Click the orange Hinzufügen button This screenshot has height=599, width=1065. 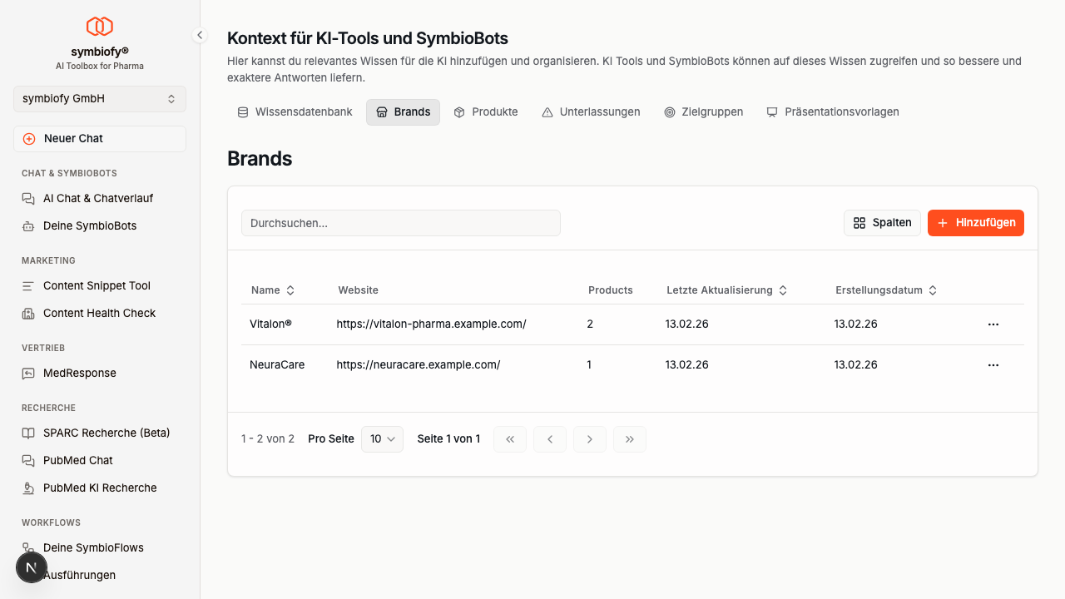975,223
